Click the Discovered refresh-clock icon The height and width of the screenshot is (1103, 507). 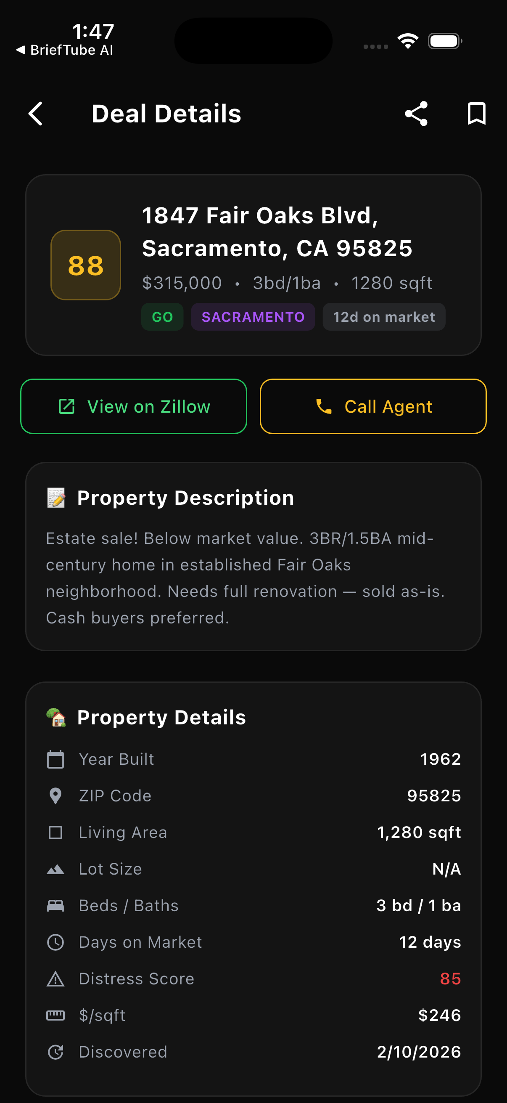pos(55,1052)
